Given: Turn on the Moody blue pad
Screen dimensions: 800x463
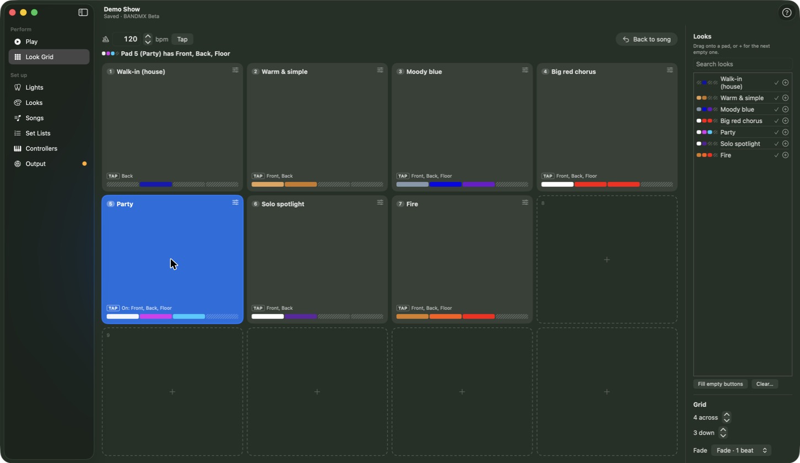Looking at the screenshot, I should tap(462, 127).
